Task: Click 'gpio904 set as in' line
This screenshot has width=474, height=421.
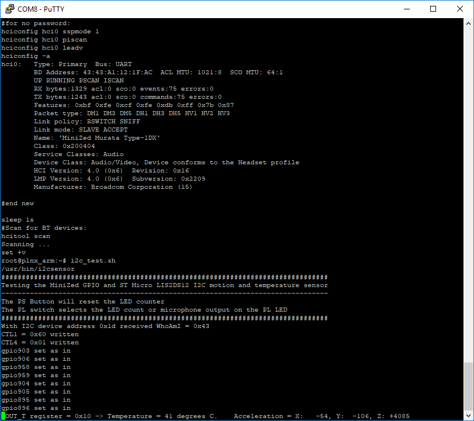Action: 36,383
